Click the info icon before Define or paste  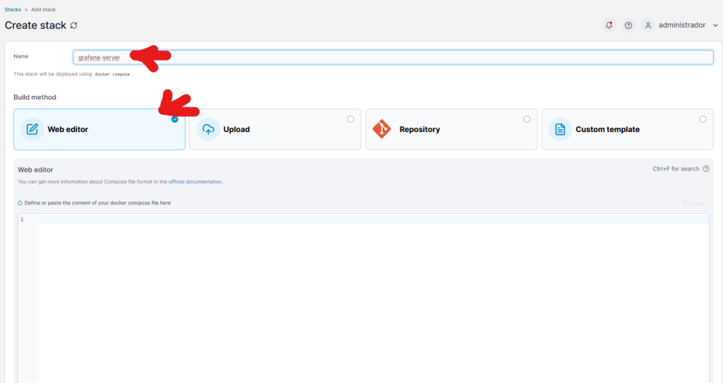[20, 203]
